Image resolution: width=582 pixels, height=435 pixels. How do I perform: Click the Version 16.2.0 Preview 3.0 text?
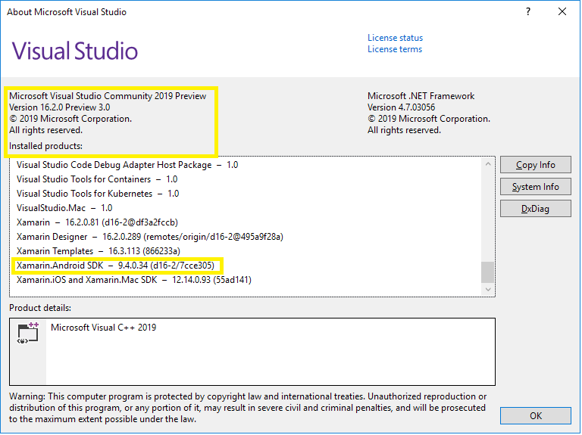pos(59,107)
